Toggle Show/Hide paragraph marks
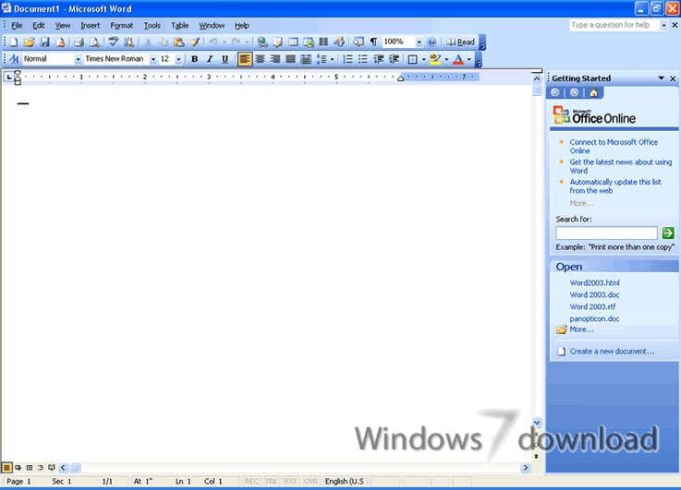Screen dimensions: 681x490 [x=373, y=42]
